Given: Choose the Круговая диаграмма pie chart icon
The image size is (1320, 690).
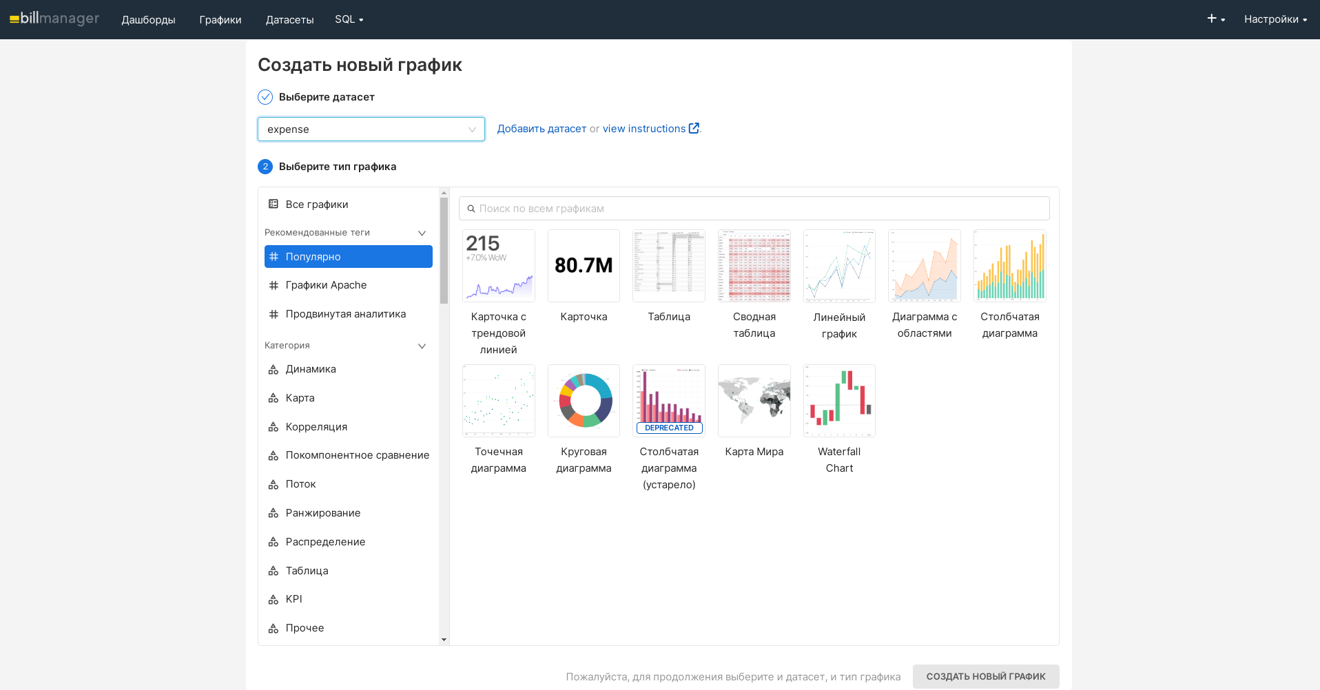Looking at the screenshot, I should tap(584, 401).
